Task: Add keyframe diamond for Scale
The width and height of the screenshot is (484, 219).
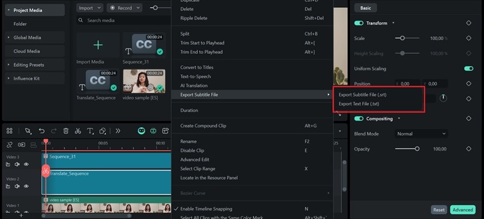Action: coord(468,38)
